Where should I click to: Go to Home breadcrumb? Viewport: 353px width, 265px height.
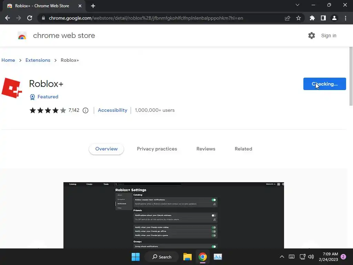[x=8, y=60]
